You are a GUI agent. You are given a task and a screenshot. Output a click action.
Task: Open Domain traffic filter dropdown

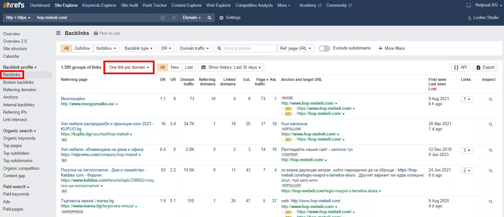[x=194, y=48]
